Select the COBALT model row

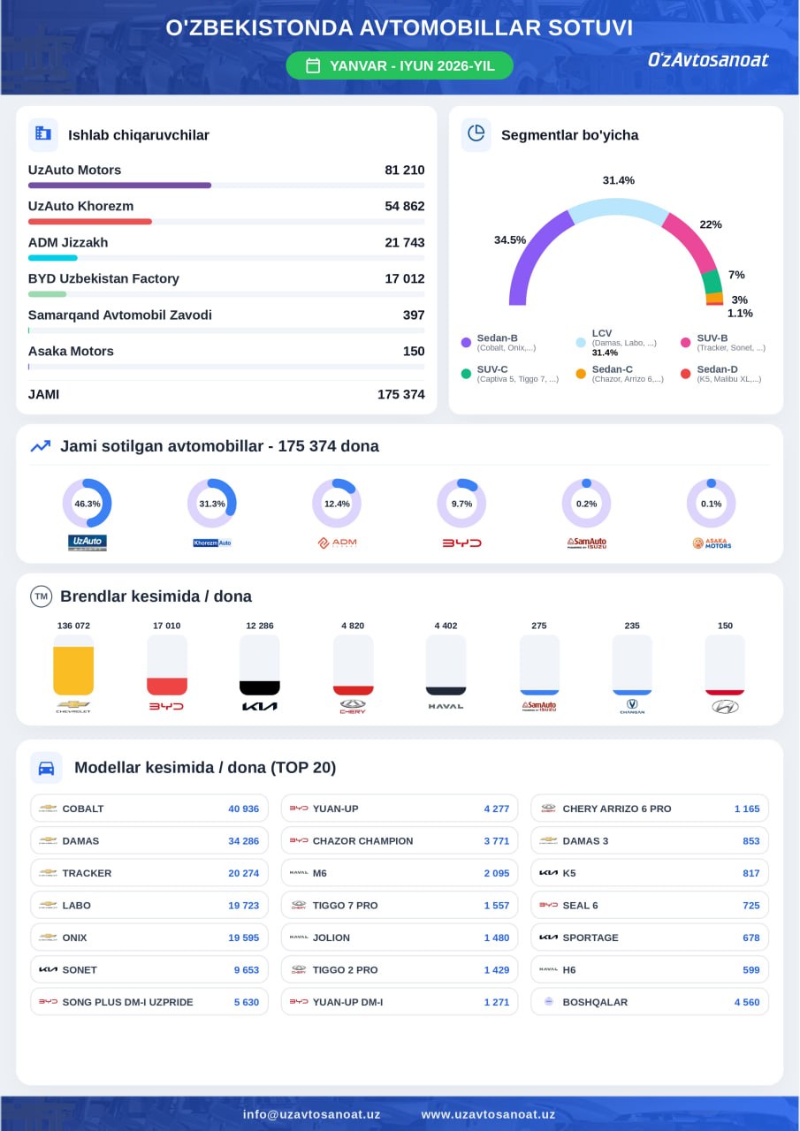pos(149,808)
